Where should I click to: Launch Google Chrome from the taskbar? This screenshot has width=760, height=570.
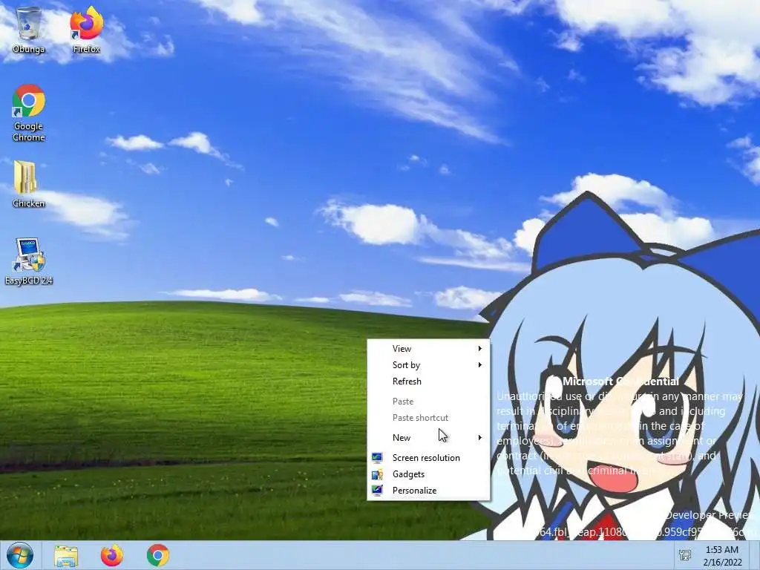coord(158,555)
